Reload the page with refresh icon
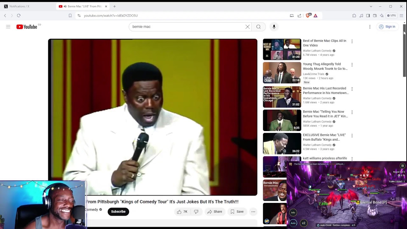The image size is (407, 229). pos(19,16)
